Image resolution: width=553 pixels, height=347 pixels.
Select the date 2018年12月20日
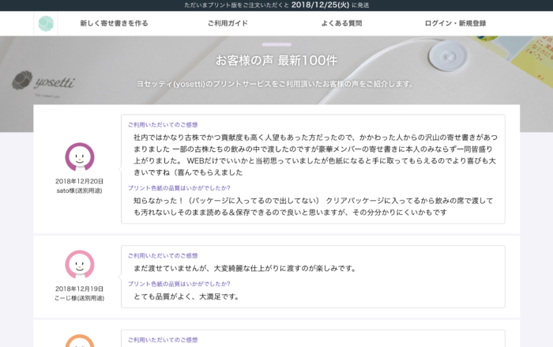(79, 181)
